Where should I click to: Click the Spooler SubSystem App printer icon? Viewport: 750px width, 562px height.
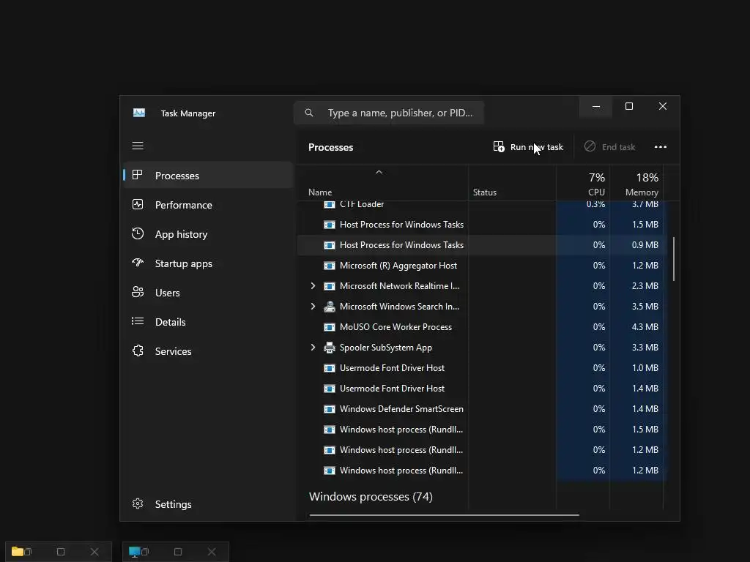coord(329,348)
